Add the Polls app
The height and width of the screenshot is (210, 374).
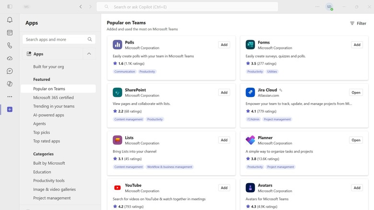[x=224, y=45]
